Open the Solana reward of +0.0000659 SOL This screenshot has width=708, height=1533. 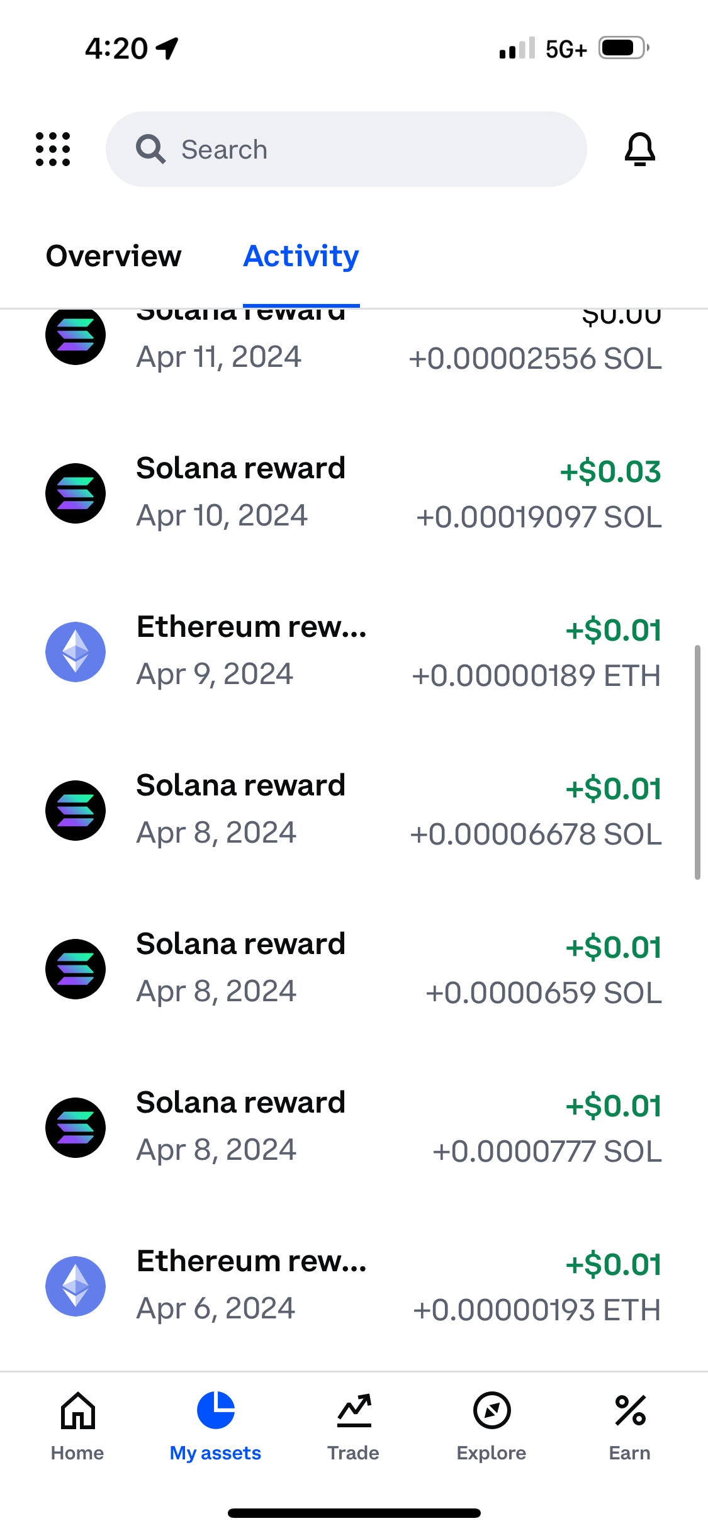354,969
